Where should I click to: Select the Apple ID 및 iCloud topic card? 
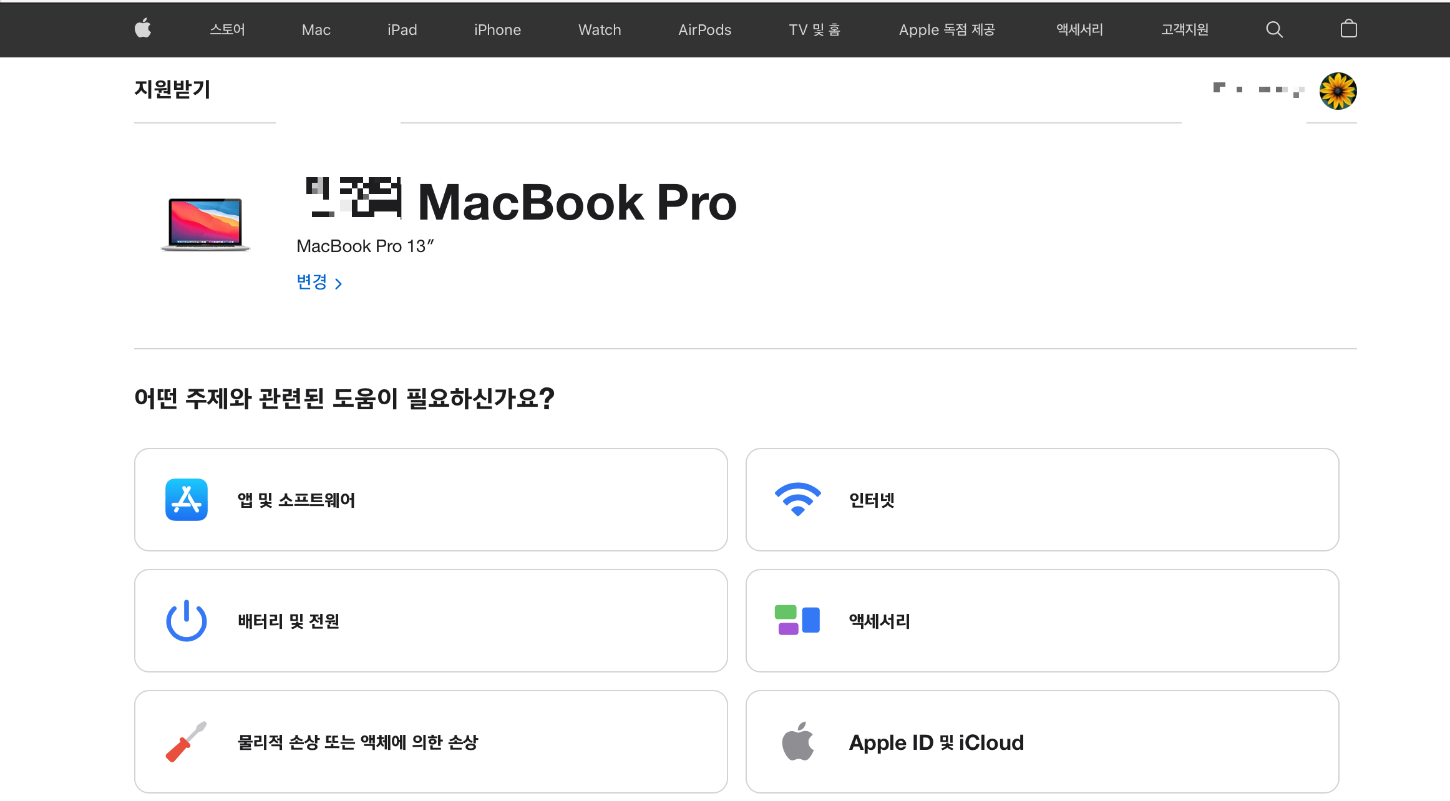coord(1043,742)
